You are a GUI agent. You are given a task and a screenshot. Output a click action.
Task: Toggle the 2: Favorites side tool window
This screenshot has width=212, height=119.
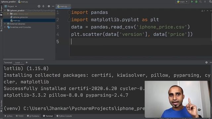coord(1,106)
